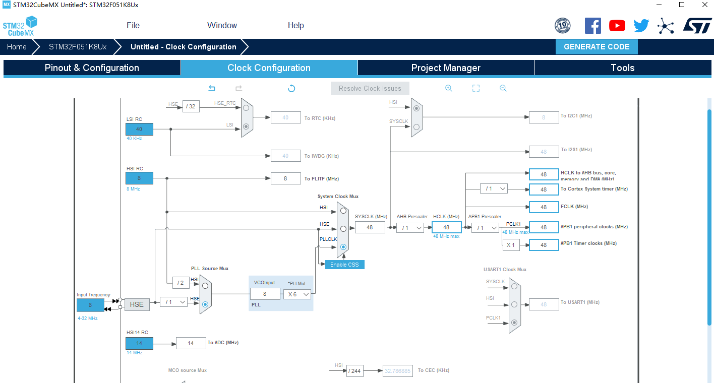Select HSE in the System Clock Mux
The width and height of the screenshot is (714, 383).
(343, 229)
